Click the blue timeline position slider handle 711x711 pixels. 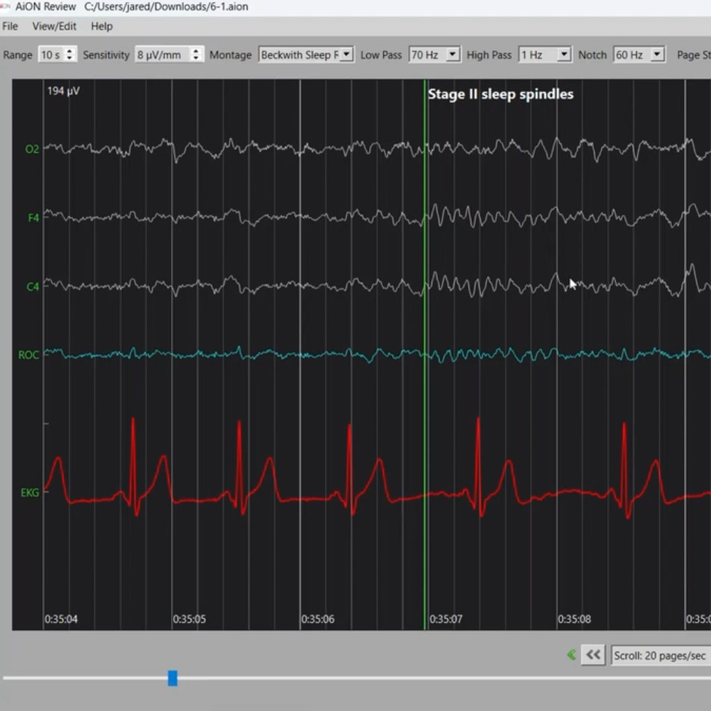click(172, 679)
